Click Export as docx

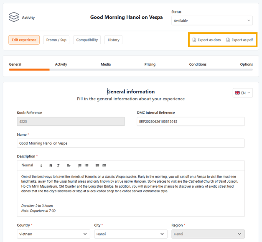click(x=206, y=40)
